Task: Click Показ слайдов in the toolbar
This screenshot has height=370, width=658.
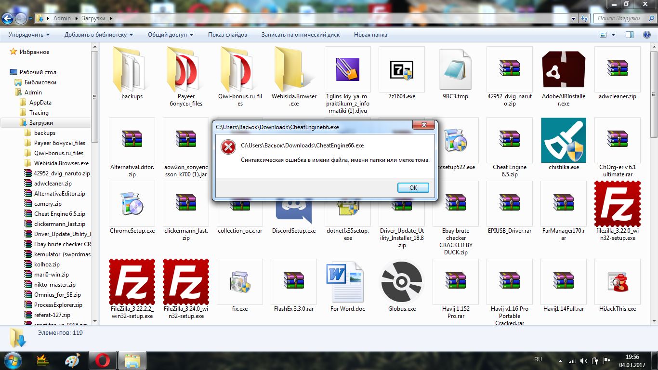Action: click(x=227, y=35)
